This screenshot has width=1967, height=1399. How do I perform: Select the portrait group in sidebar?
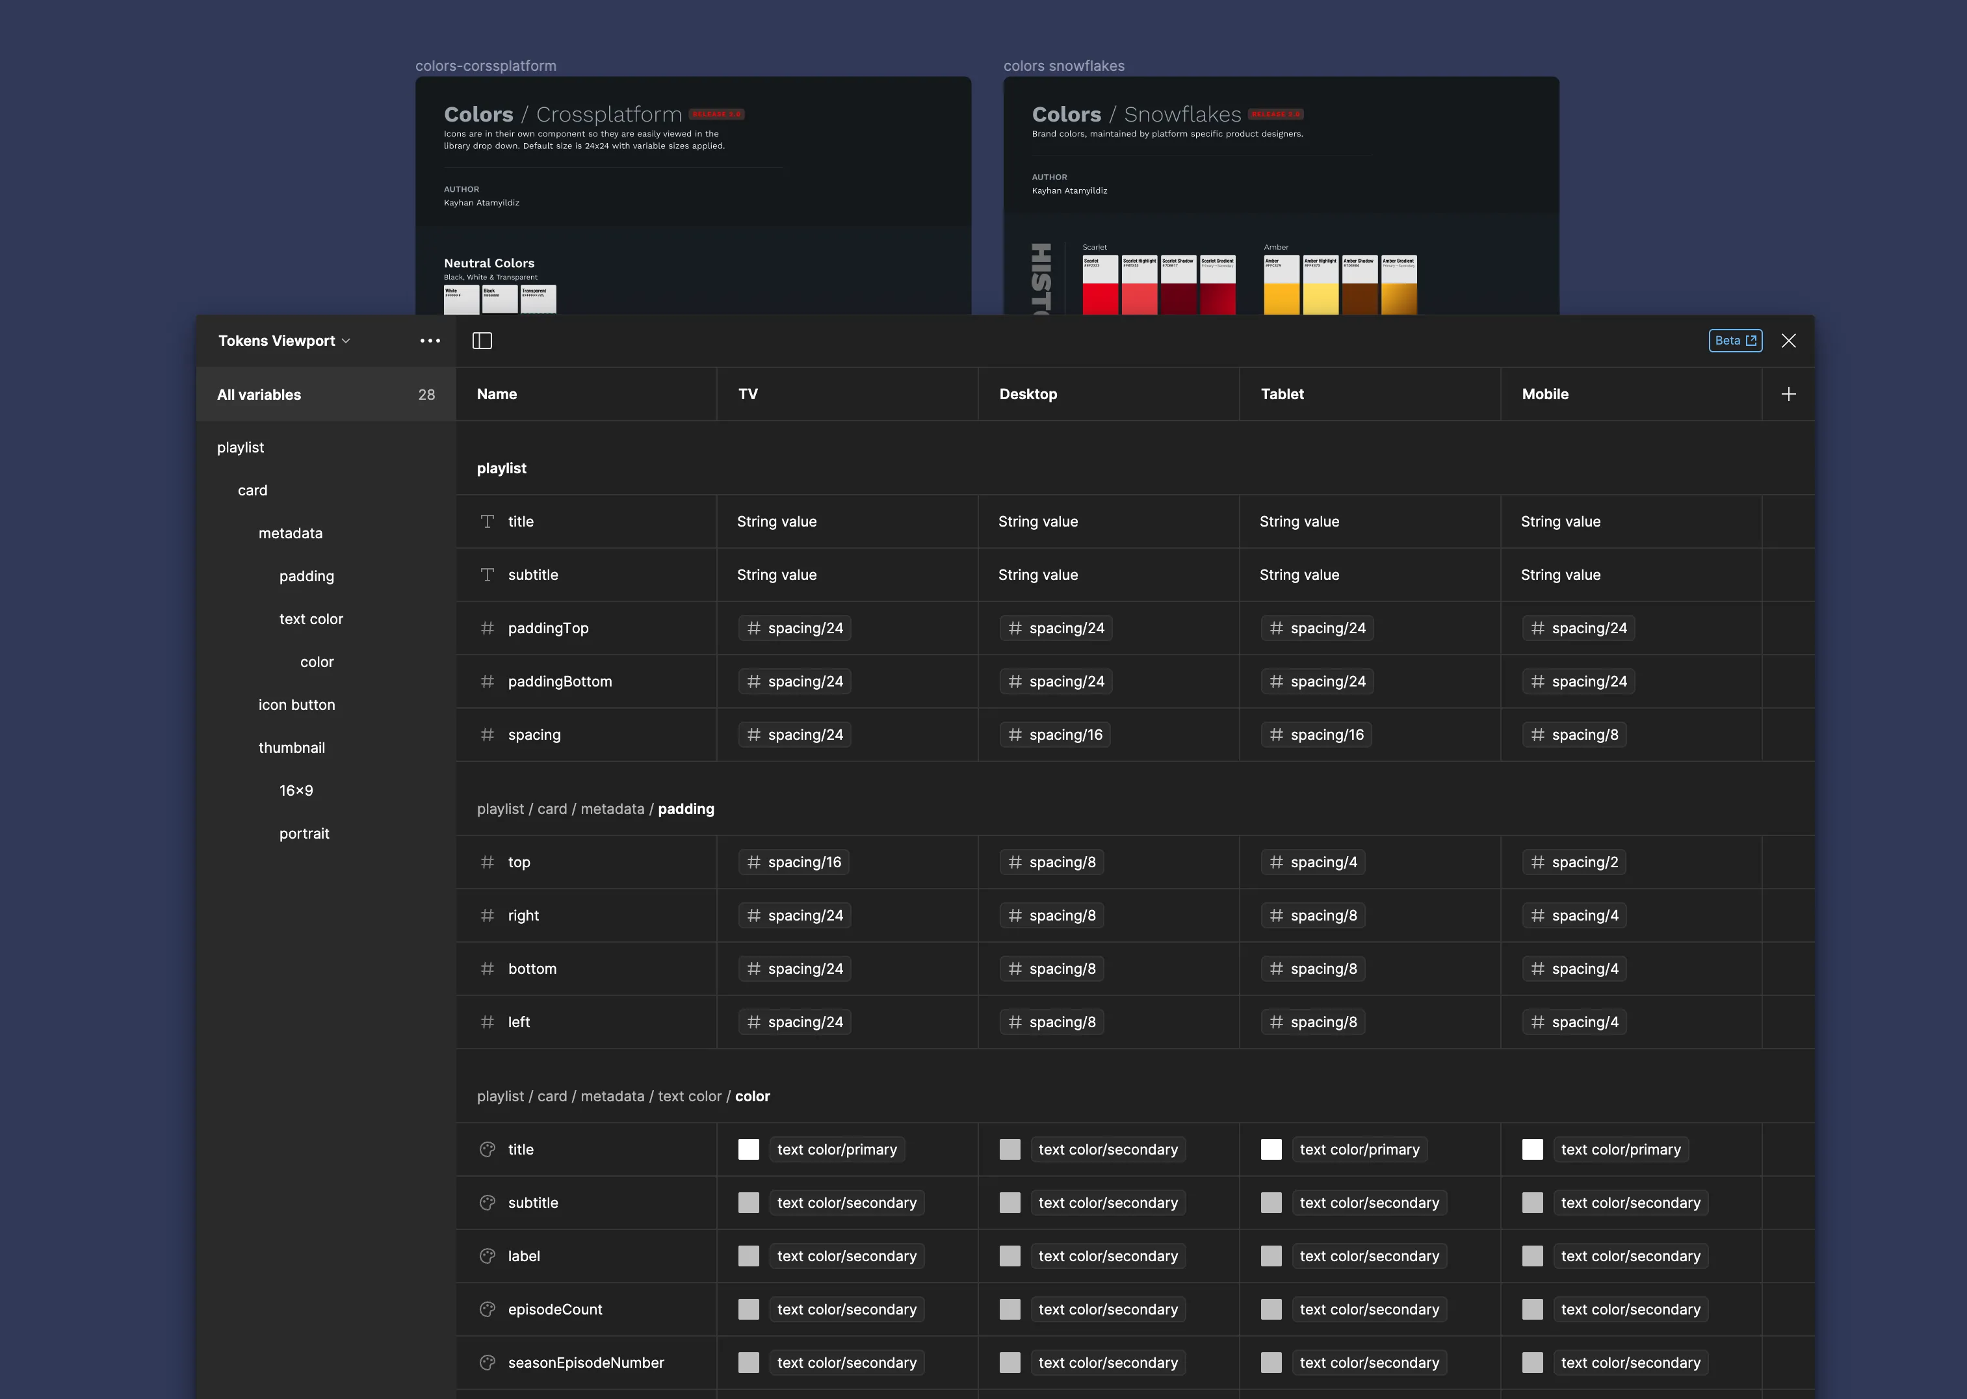point(304,834)
